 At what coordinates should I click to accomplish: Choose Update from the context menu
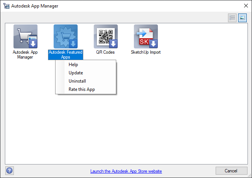85,73
